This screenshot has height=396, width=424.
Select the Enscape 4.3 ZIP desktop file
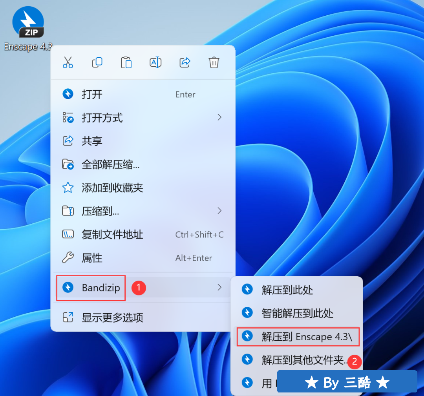pos(28,28)
